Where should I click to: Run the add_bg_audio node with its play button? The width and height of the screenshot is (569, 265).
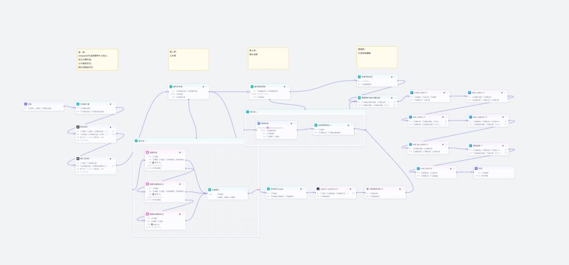point(442,144)
